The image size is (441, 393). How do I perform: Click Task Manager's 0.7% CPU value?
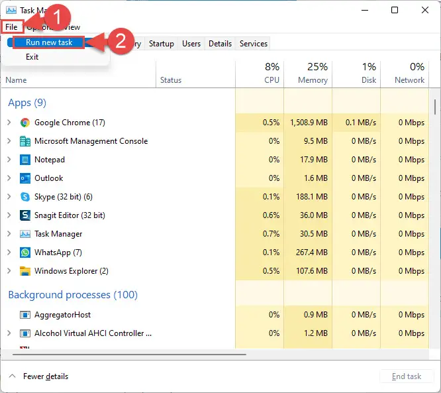271,234
